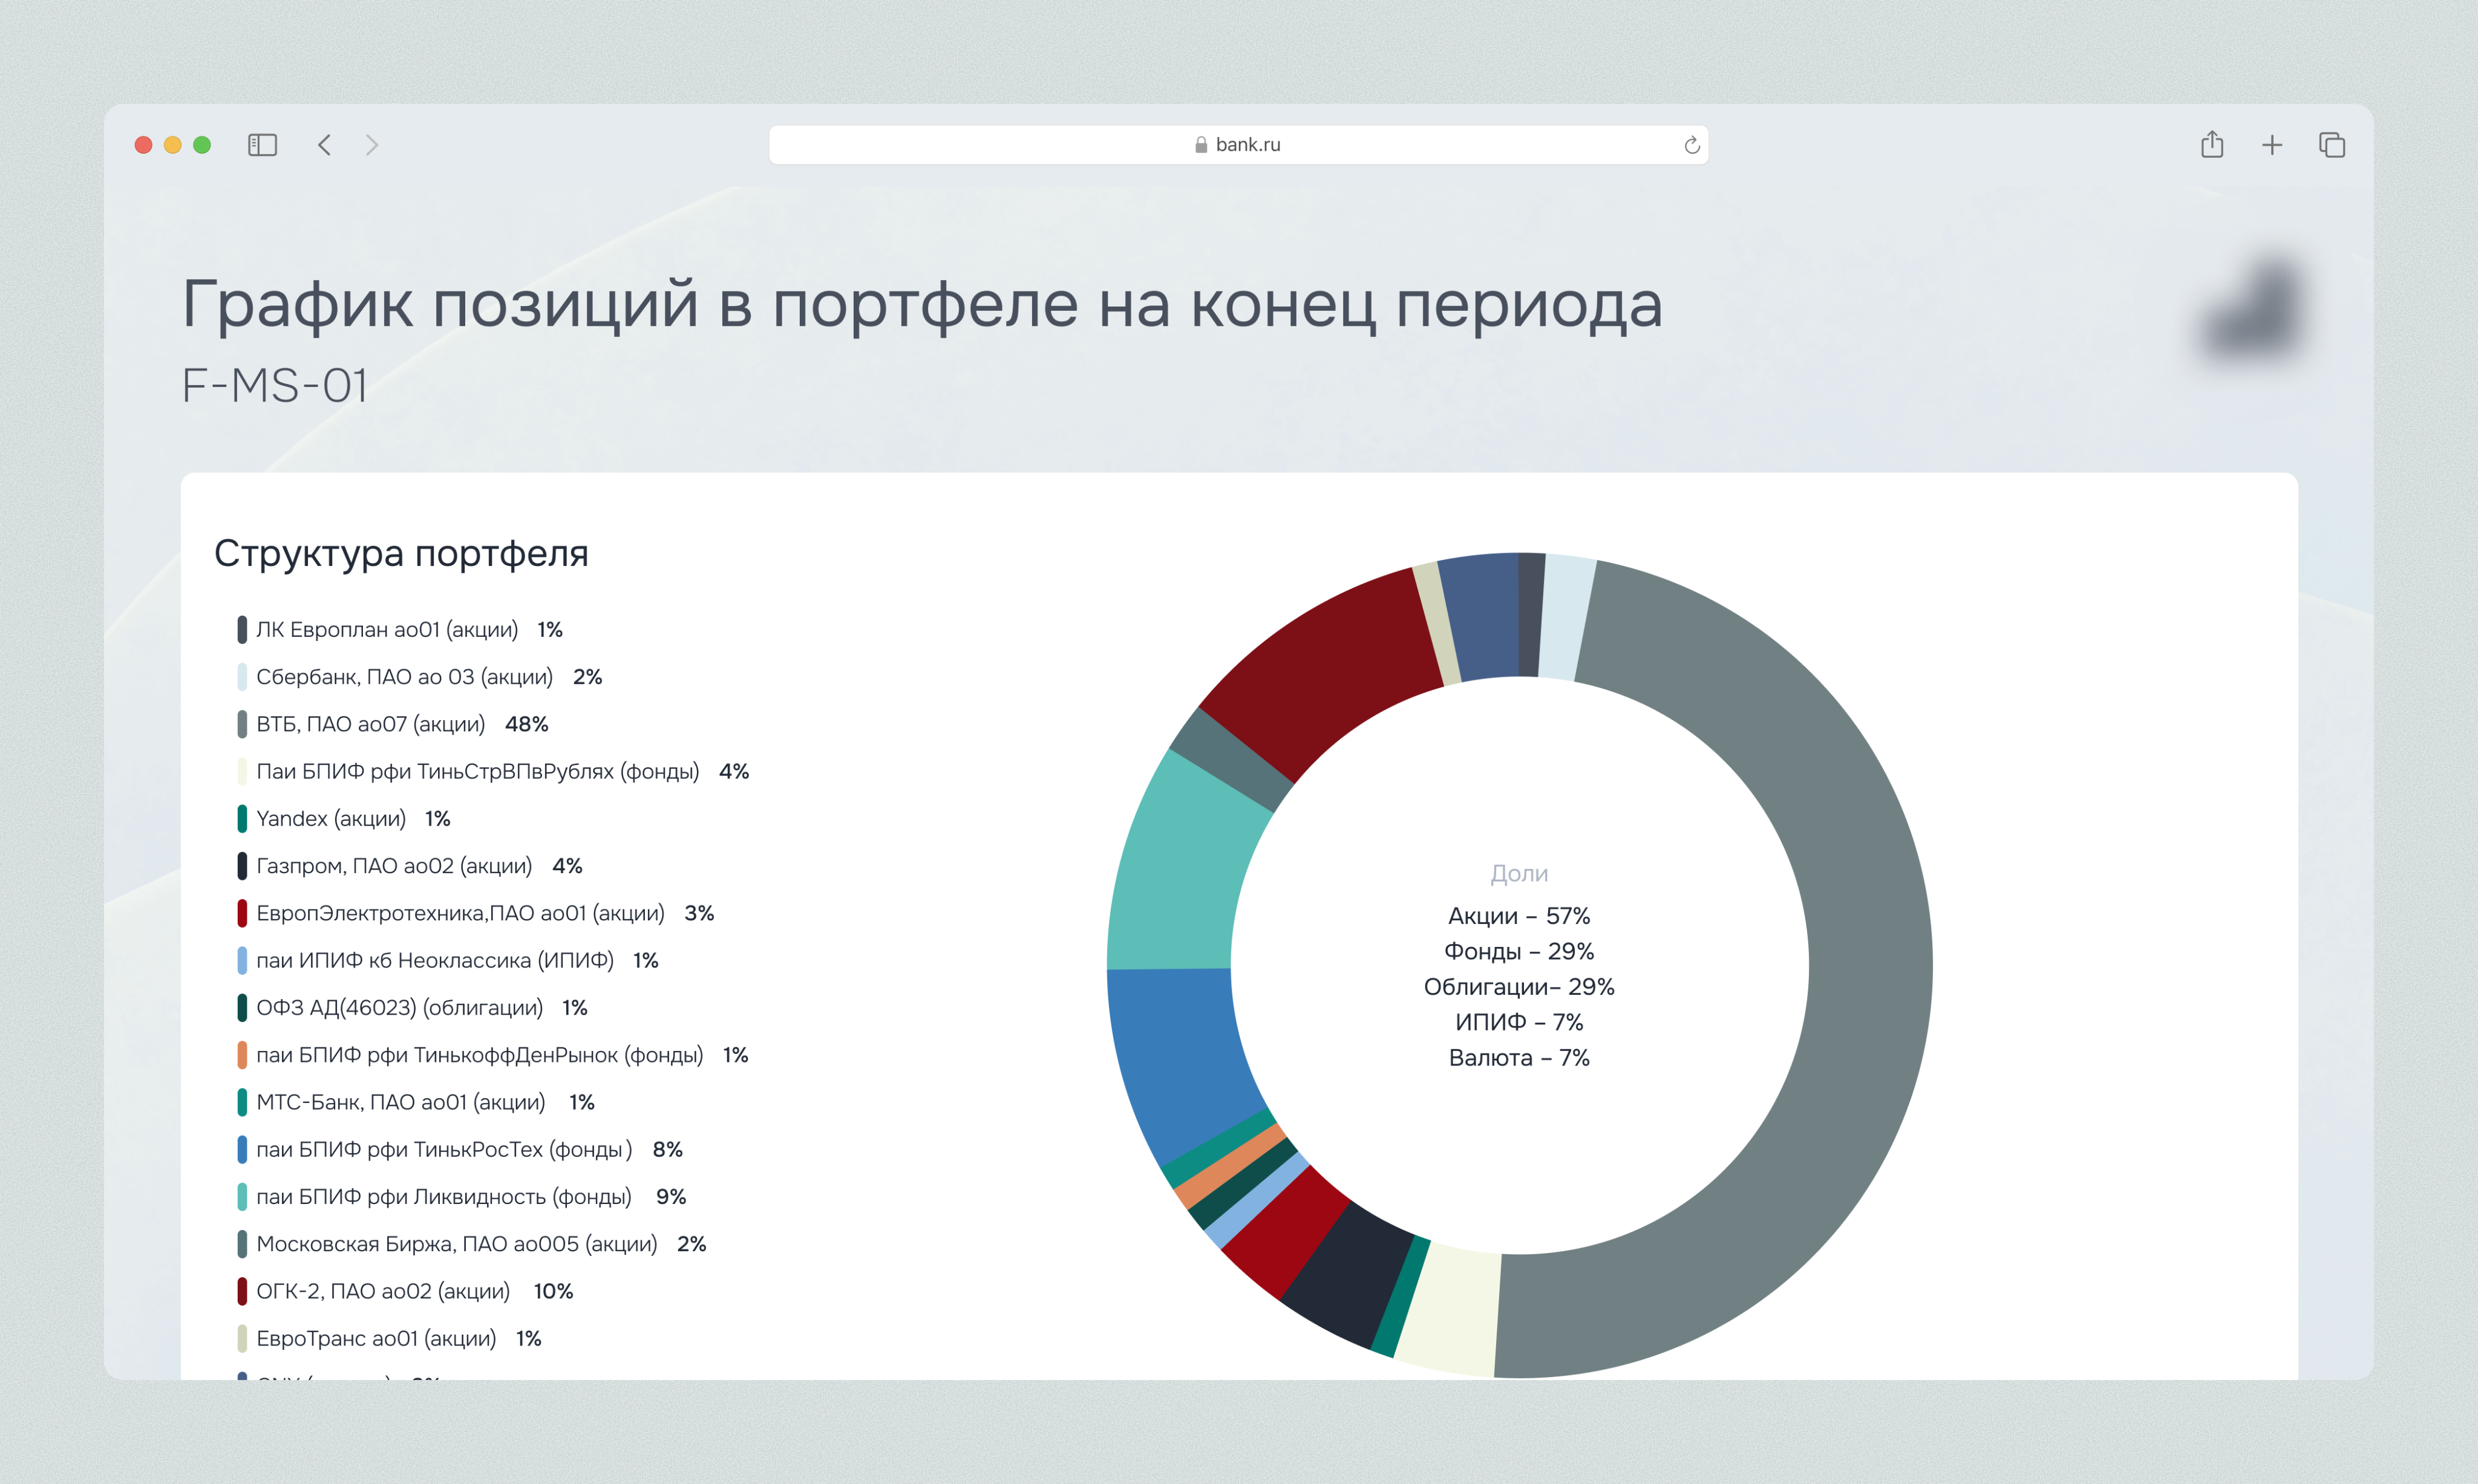Select ОГК-2, ПАО ао02 legend entry
Viewport: 2478px width, 1484px height.
coord(382,1291)
